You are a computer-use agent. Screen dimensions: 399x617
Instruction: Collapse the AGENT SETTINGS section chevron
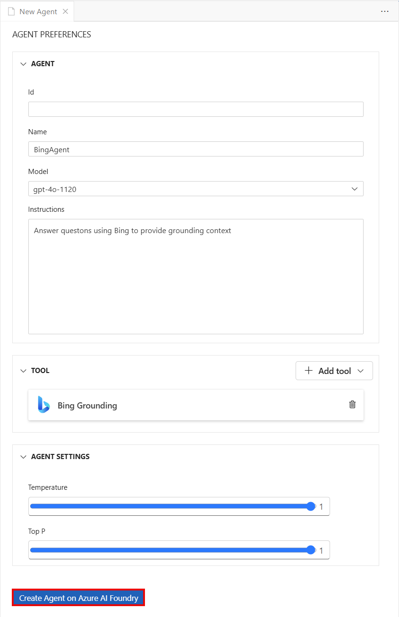coord(24,457)
